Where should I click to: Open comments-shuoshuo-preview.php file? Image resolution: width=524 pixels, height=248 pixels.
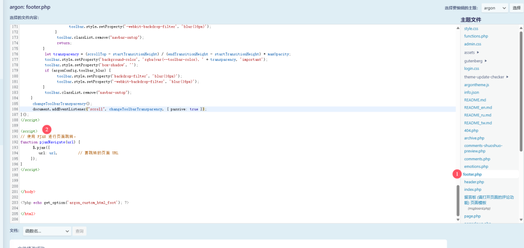click(x=483, y=148)
